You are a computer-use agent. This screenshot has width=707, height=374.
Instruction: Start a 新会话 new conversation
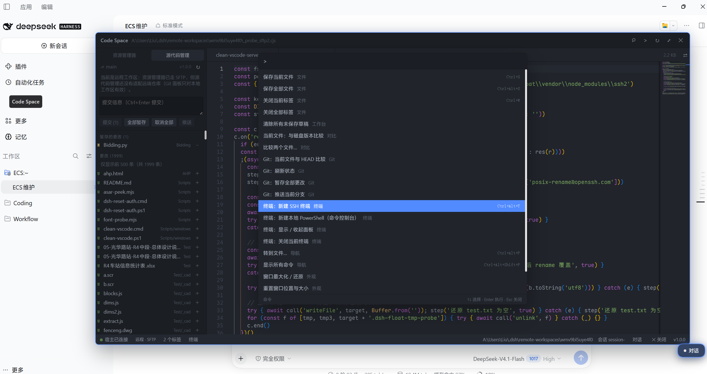pyautogui.click(x=54, y=46)
